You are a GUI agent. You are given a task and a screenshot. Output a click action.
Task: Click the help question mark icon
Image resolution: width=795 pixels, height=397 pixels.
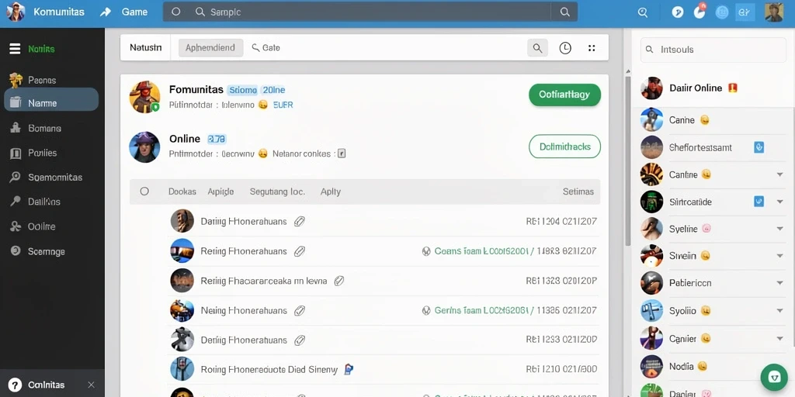tap(16, 385)
